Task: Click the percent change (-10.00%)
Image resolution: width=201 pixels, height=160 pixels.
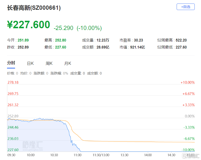Action: pos(89,28)
